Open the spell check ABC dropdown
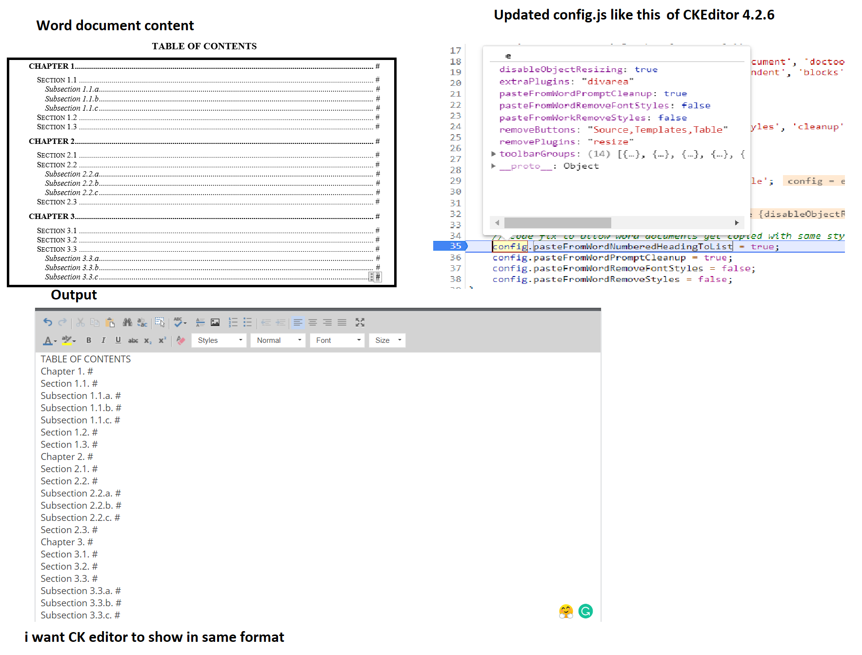The image size is (862, 655). (x=180, y=322)
